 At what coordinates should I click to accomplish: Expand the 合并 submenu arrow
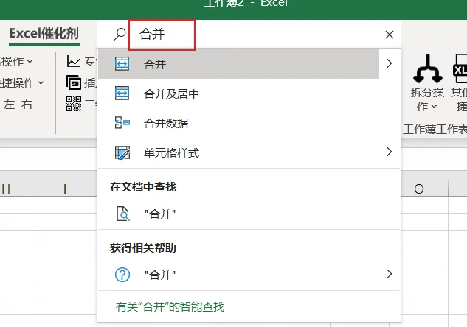pos(390,63)
